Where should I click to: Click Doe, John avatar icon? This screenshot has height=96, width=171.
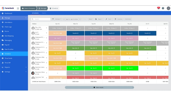click(x=33, y=28)
